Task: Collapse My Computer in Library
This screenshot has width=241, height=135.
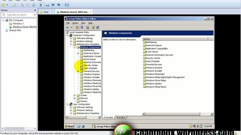Action: coord(3,20)
